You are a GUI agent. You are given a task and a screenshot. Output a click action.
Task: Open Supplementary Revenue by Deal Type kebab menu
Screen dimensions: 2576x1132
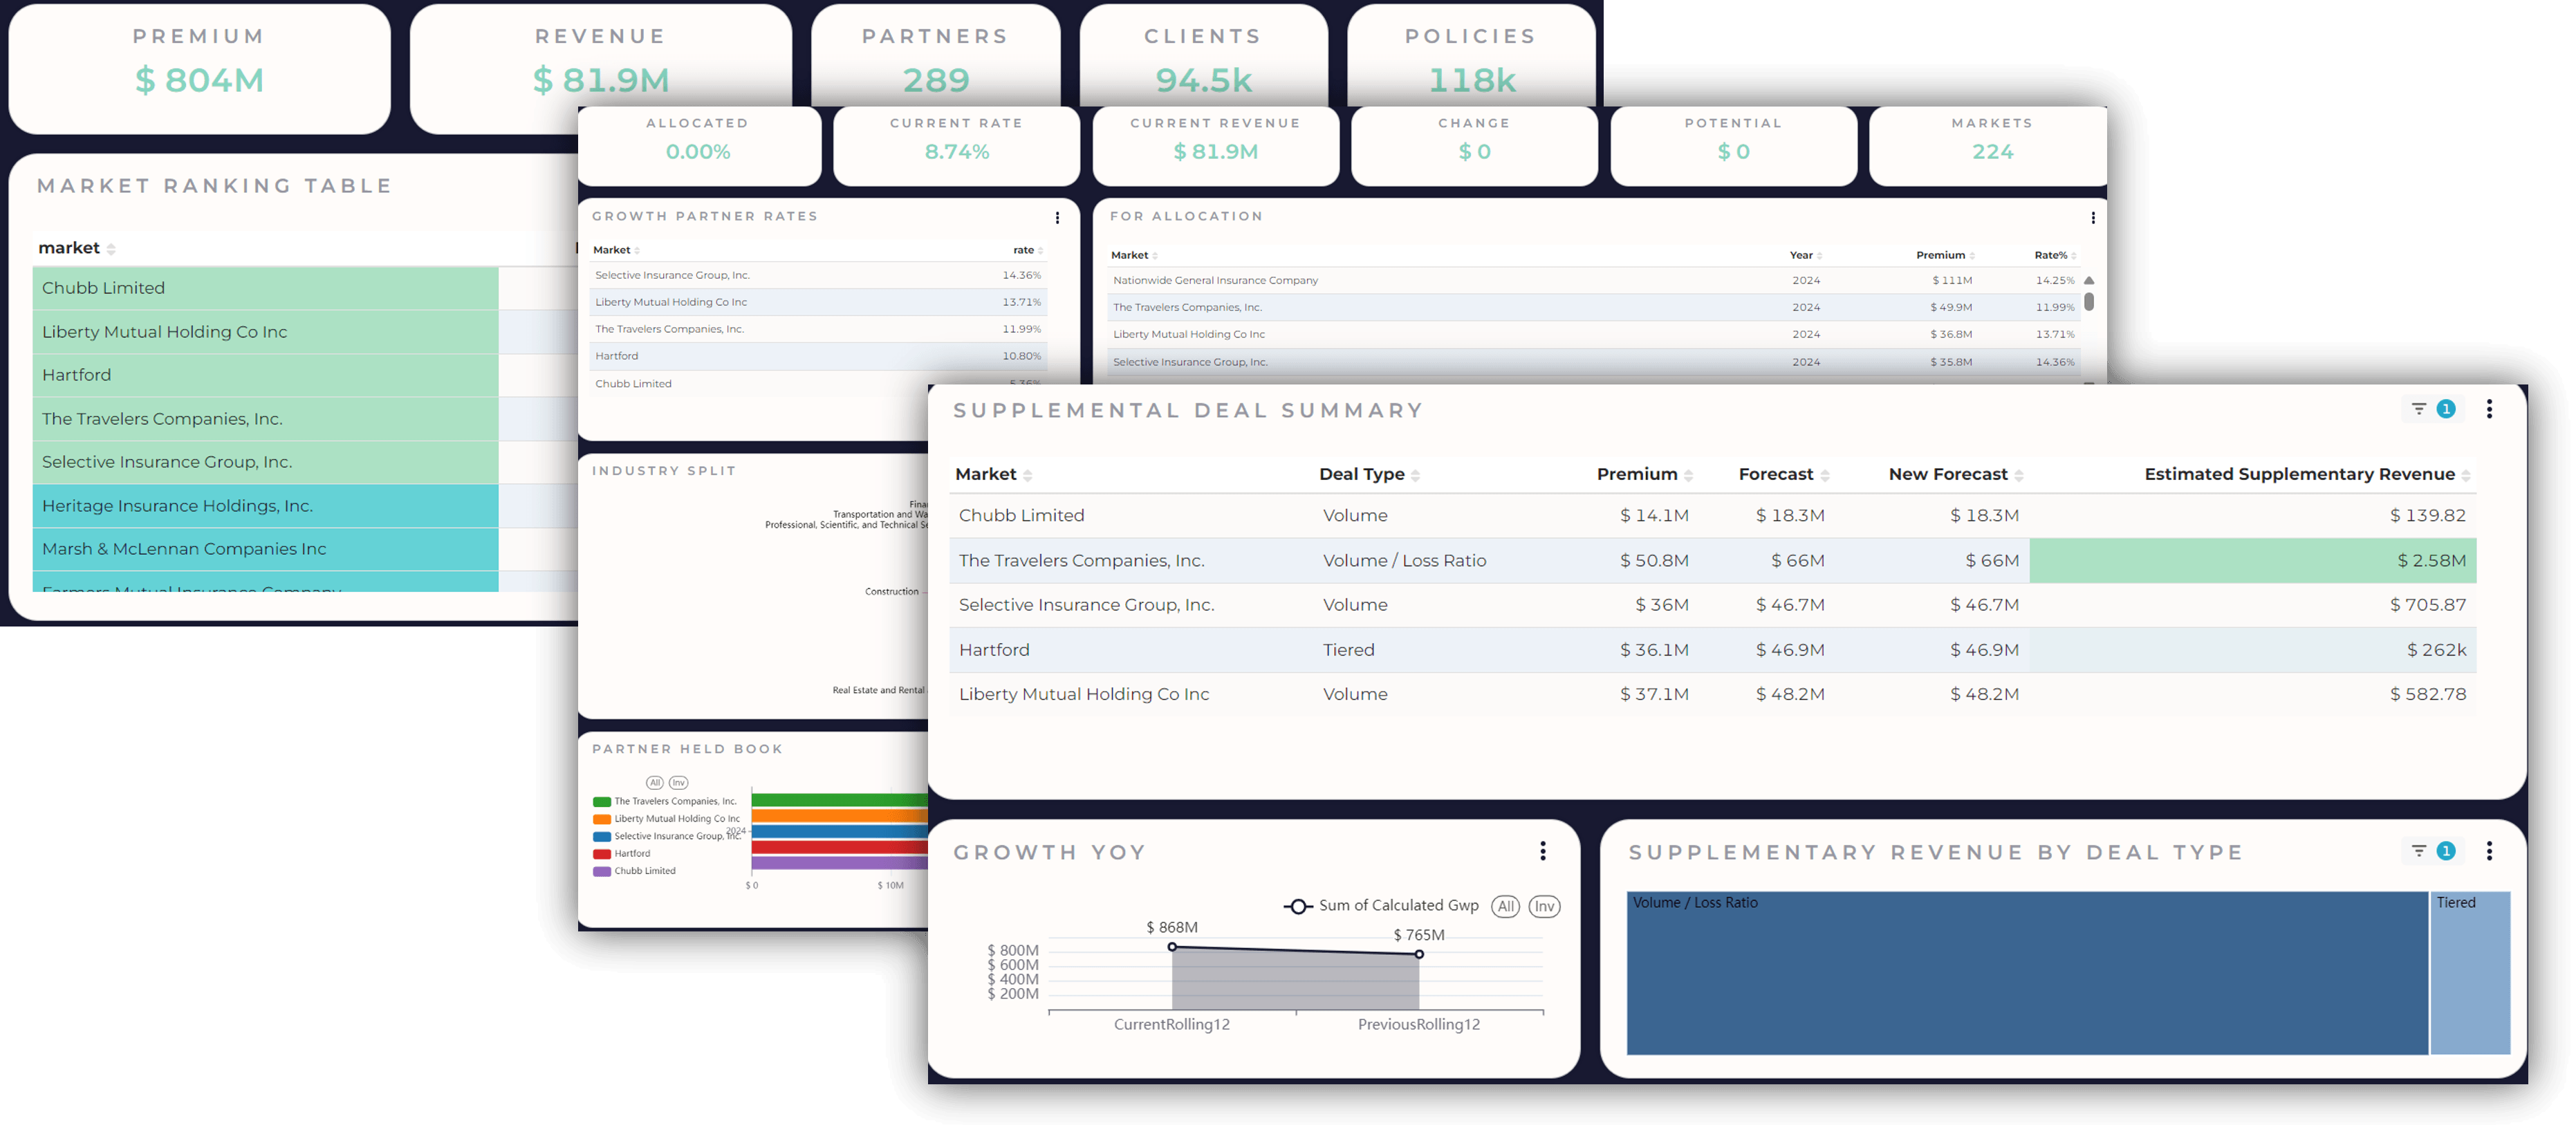coord(2489,851)
